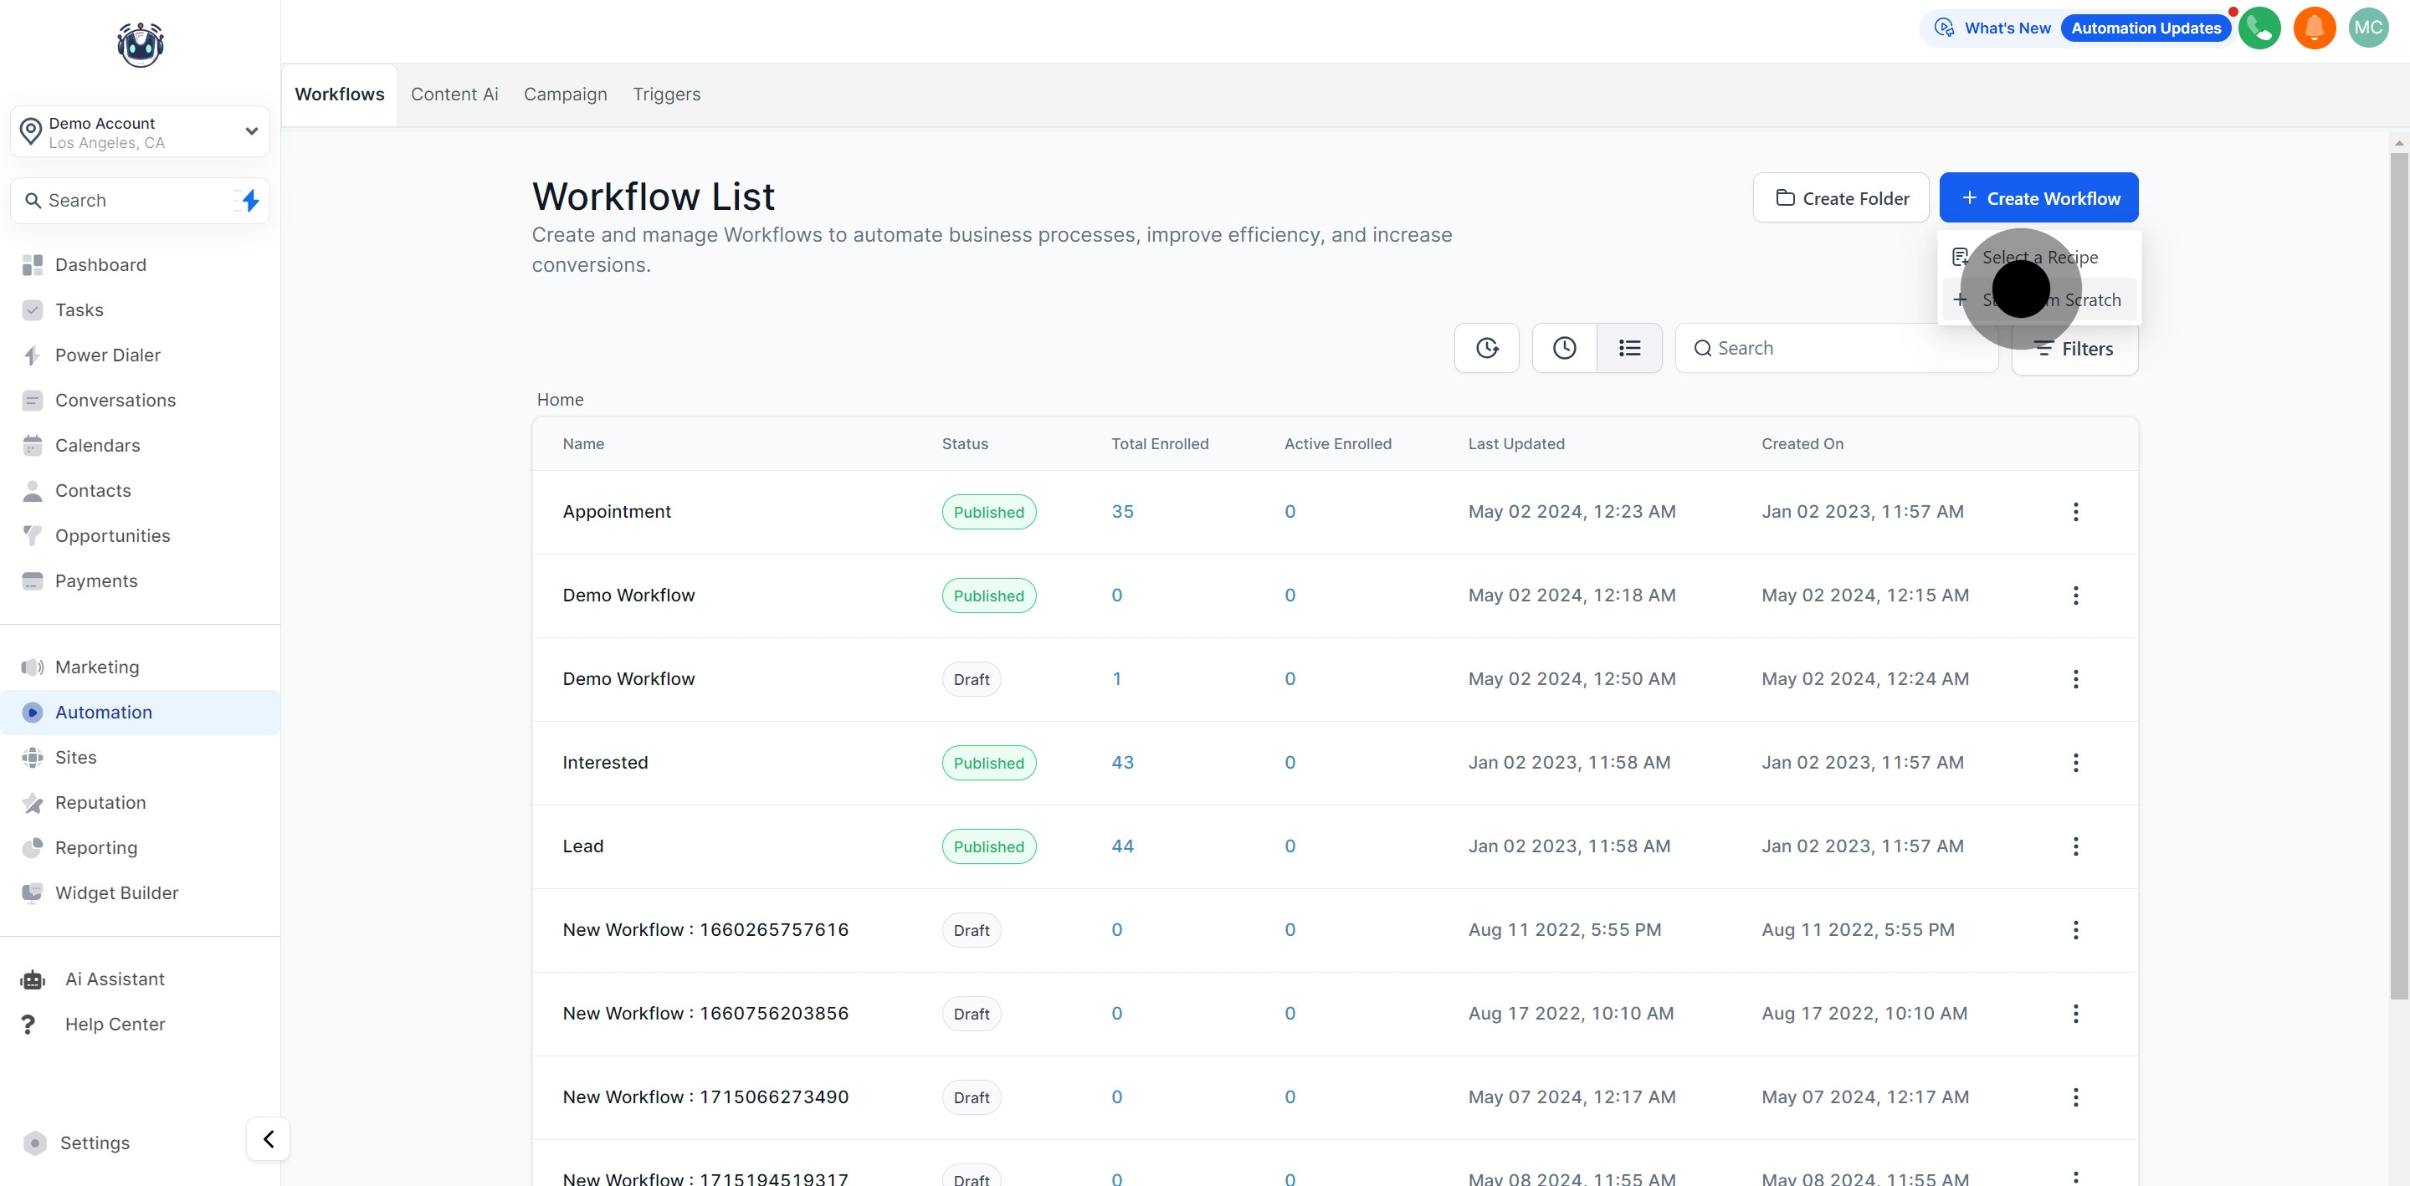
Task: Go to Power Dialer in sidebar
Action: point(108,355)
